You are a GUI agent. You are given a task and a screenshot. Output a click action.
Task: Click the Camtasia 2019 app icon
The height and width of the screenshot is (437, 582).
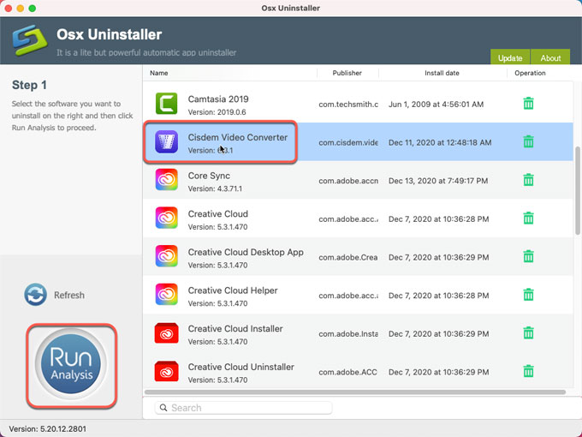pos(166,104)
